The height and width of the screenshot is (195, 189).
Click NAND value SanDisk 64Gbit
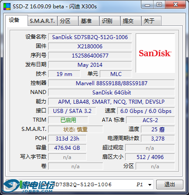coord(112,93)
